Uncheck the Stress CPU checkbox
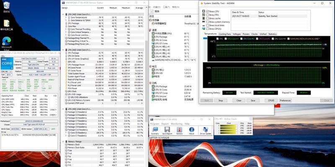 (207, 11)
